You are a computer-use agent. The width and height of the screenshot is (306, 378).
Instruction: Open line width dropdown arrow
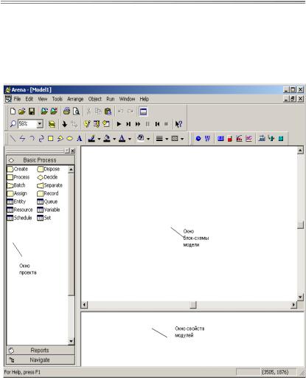tap(167, 139)
